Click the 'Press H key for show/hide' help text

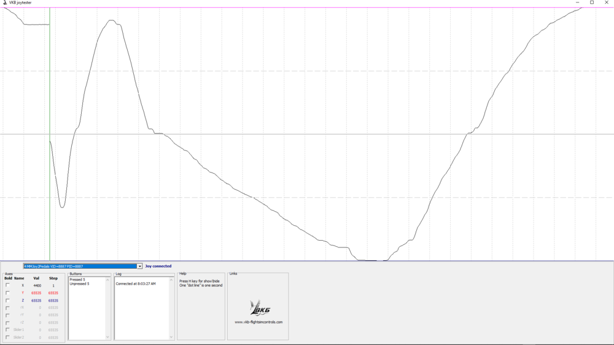click(200, 281)
